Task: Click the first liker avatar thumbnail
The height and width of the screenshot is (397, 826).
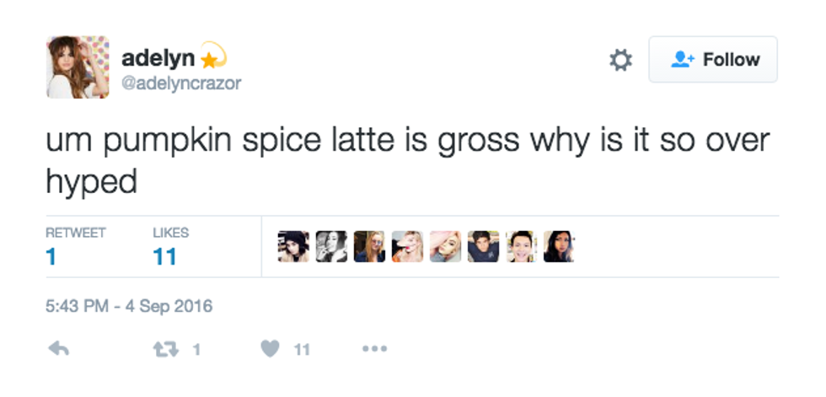Action: click(293, 246)
